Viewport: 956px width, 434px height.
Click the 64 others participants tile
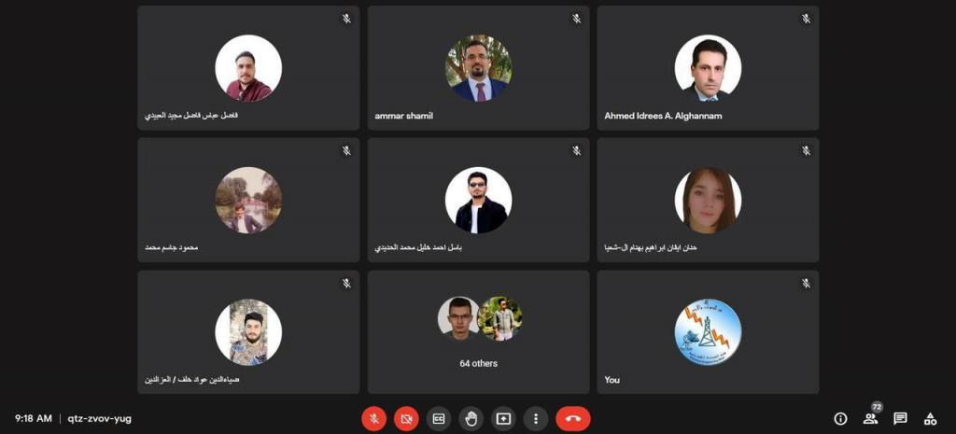(x=479, y=332)
